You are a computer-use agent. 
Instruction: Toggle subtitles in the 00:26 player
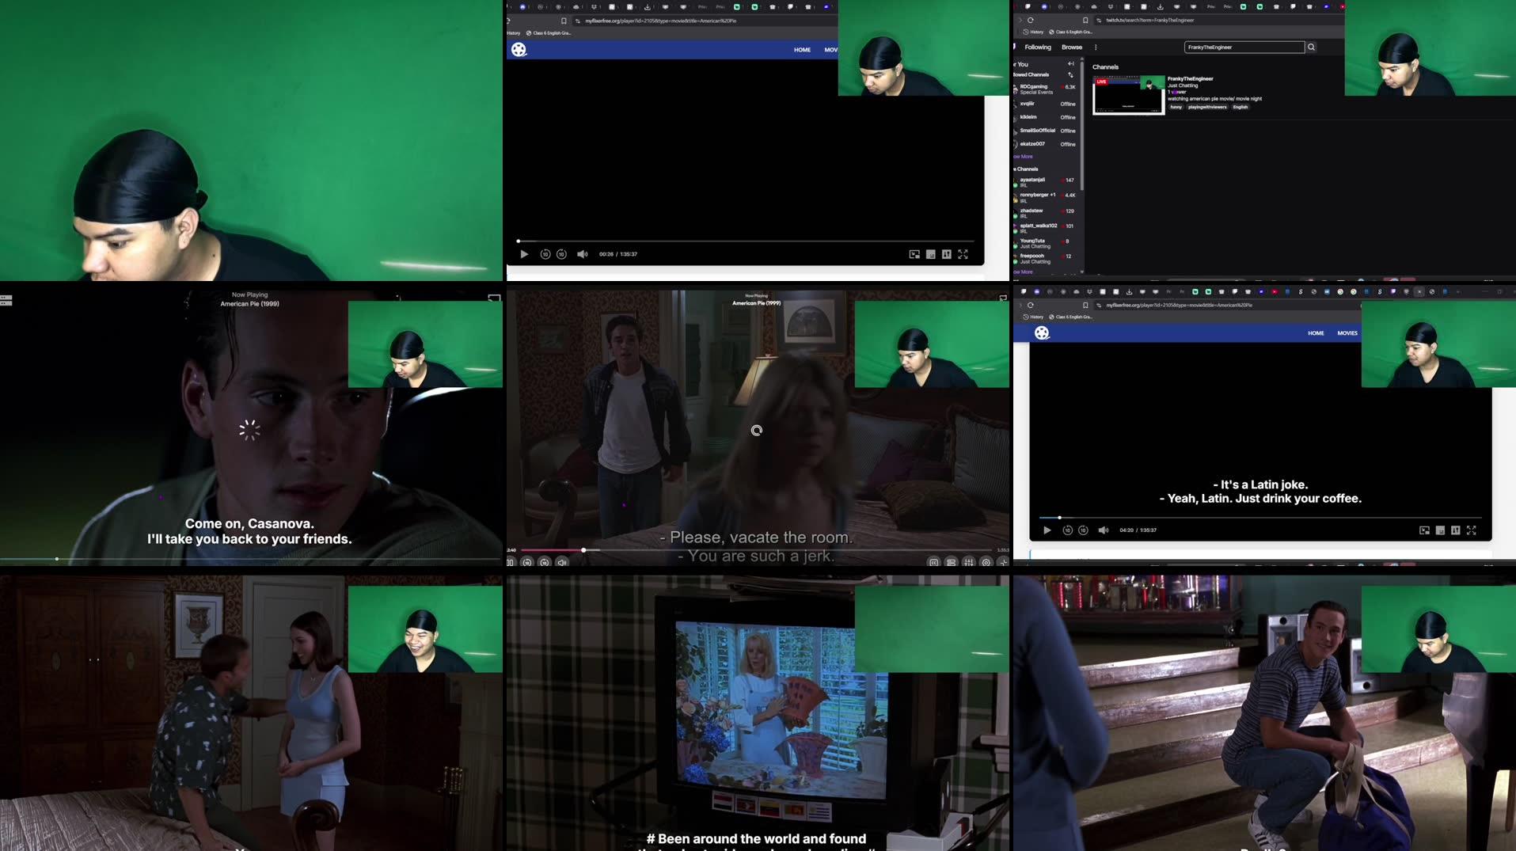point(931,254)
